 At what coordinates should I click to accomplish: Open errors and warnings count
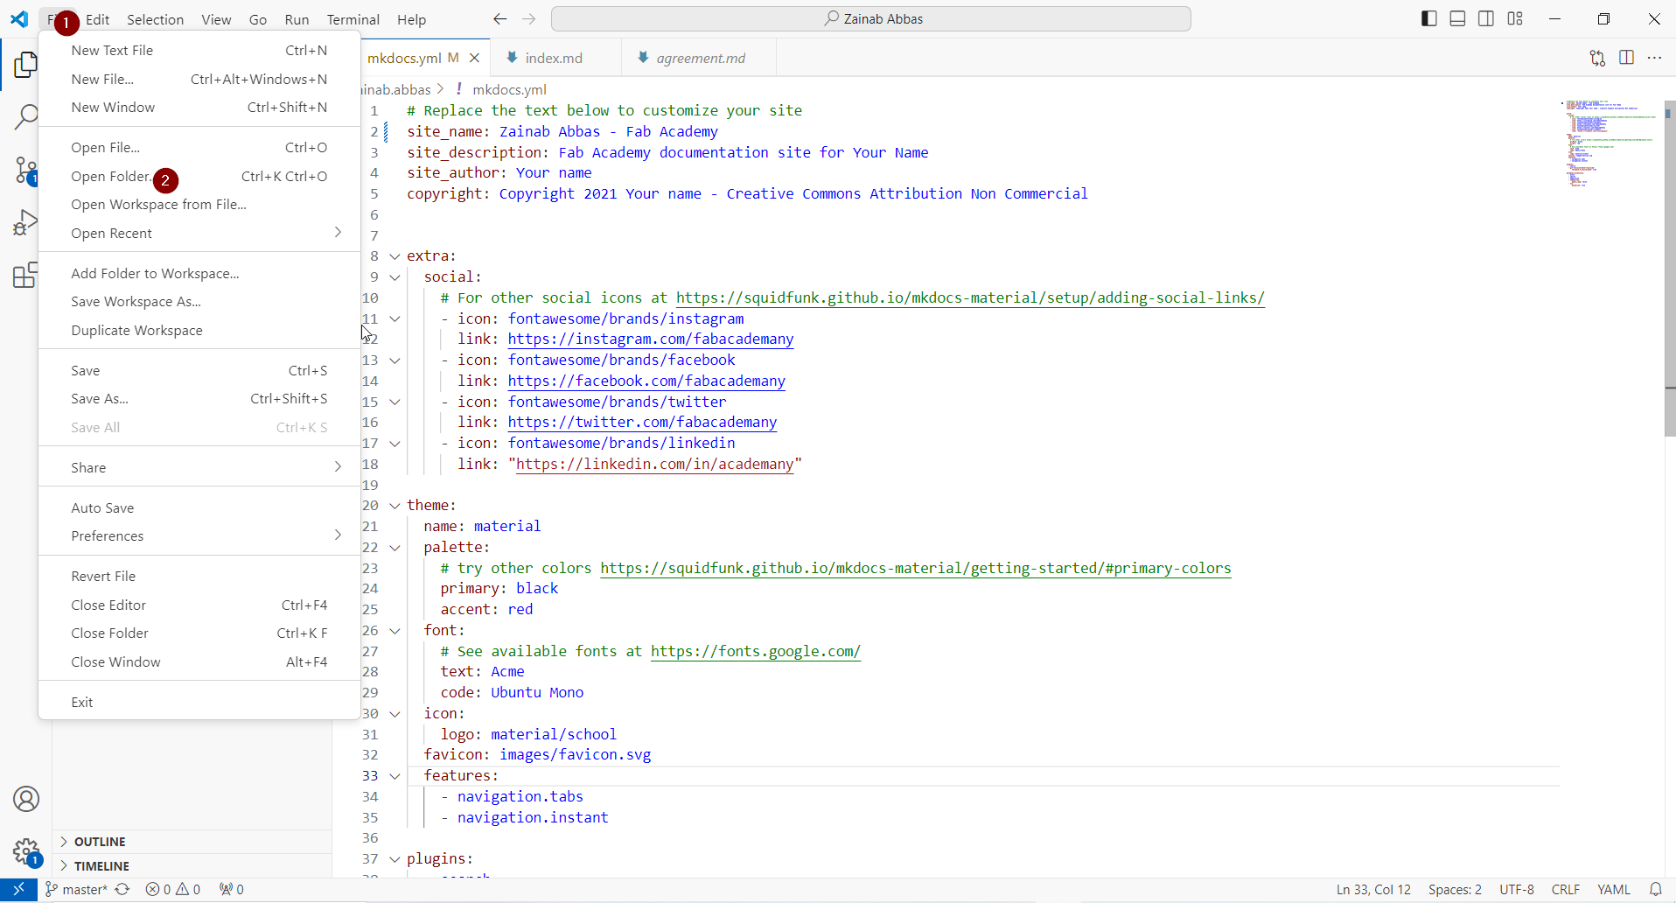[173, 889]
